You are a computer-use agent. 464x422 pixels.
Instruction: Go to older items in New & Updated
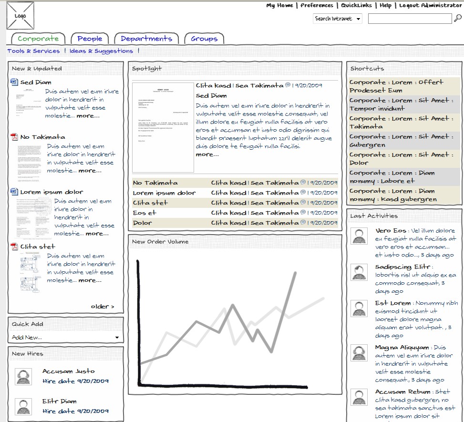tap(103, 307)
